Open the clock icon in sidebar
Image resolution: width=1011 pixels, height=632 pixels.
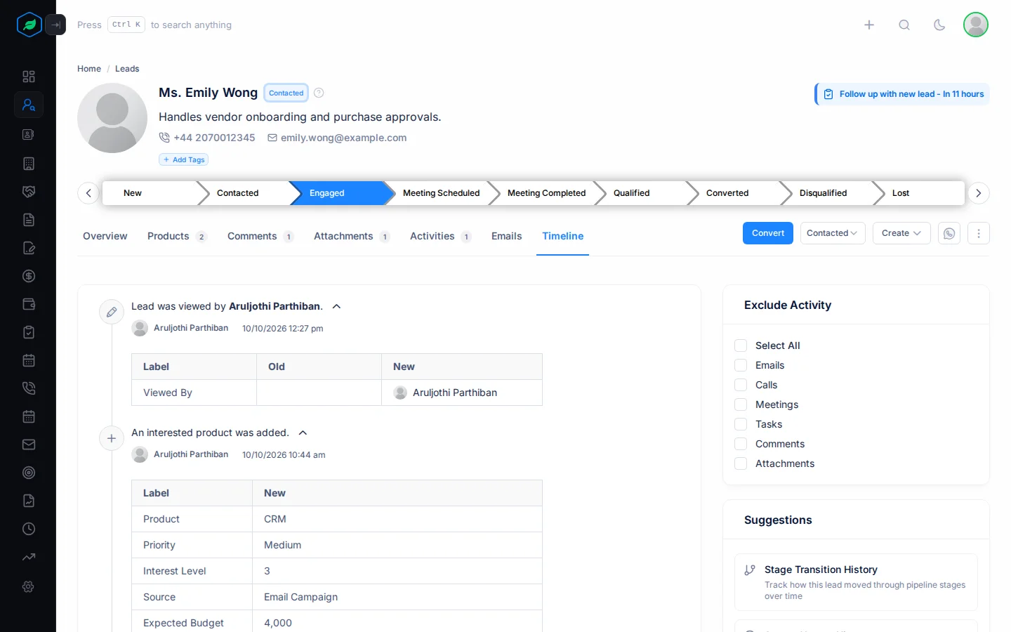pyautogui.click(x=29, y=529)
